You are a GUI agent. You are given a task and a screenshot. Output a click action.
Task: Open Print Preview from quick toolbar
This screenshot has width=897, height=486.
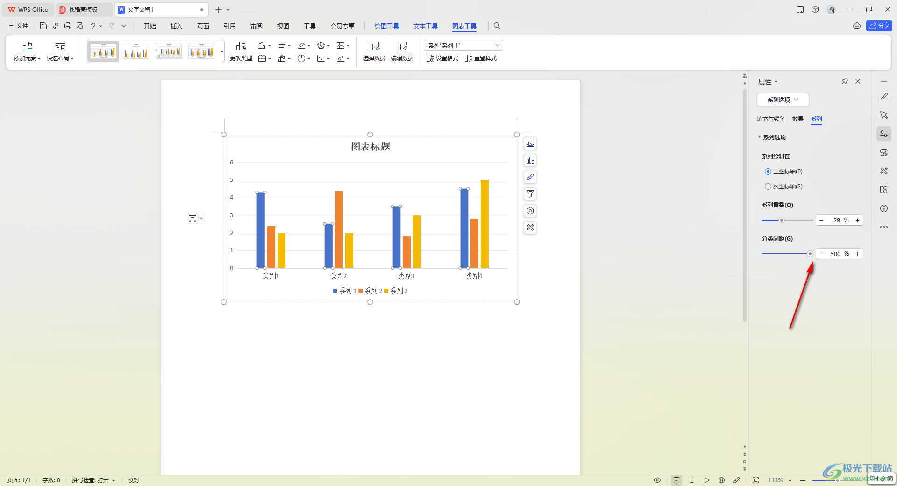pos(80,26)
